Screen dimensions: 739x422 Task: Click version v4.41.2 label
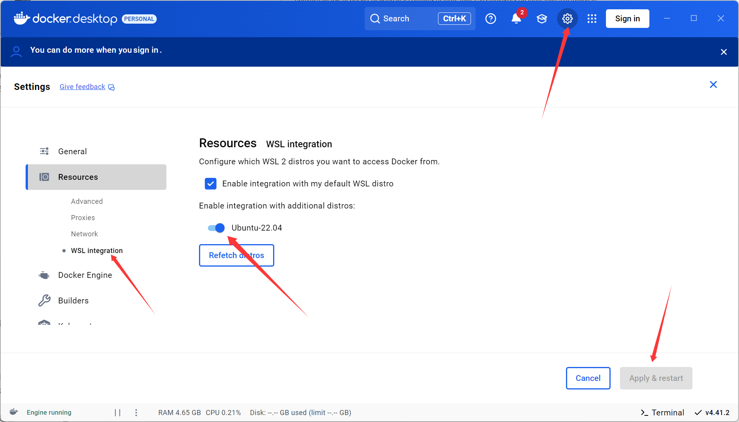point(717,413)
